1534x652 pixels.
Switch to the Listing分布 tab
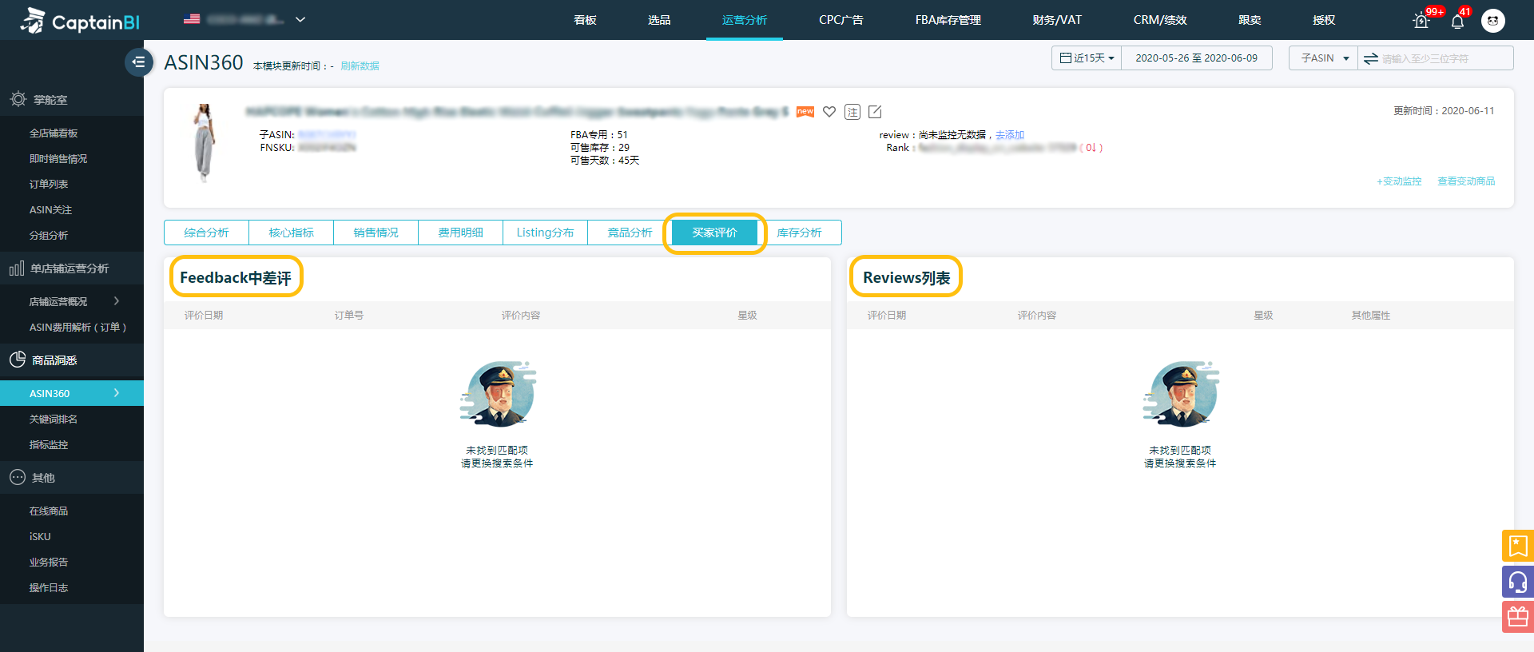pos(545,233)
